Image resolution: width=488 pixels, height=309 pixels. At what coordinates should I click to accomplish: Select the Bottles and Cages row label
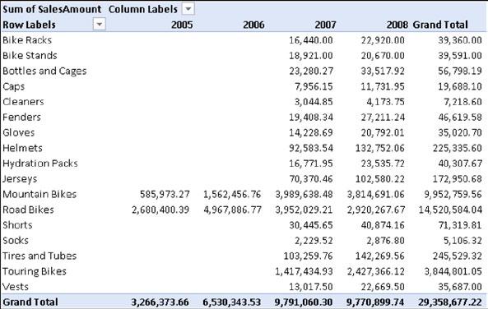pos(44,71)
